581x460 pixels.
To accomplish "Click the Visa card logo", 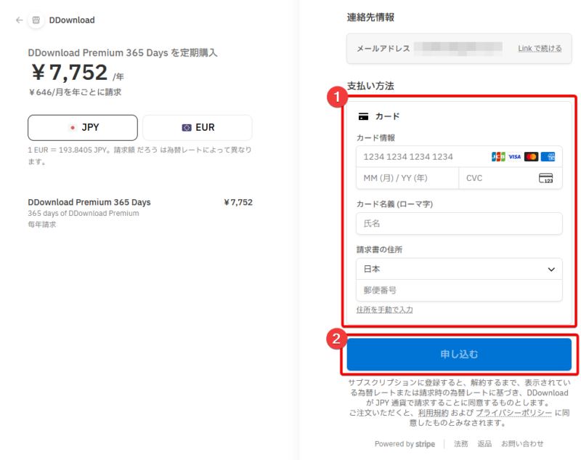I will (514, 157).
